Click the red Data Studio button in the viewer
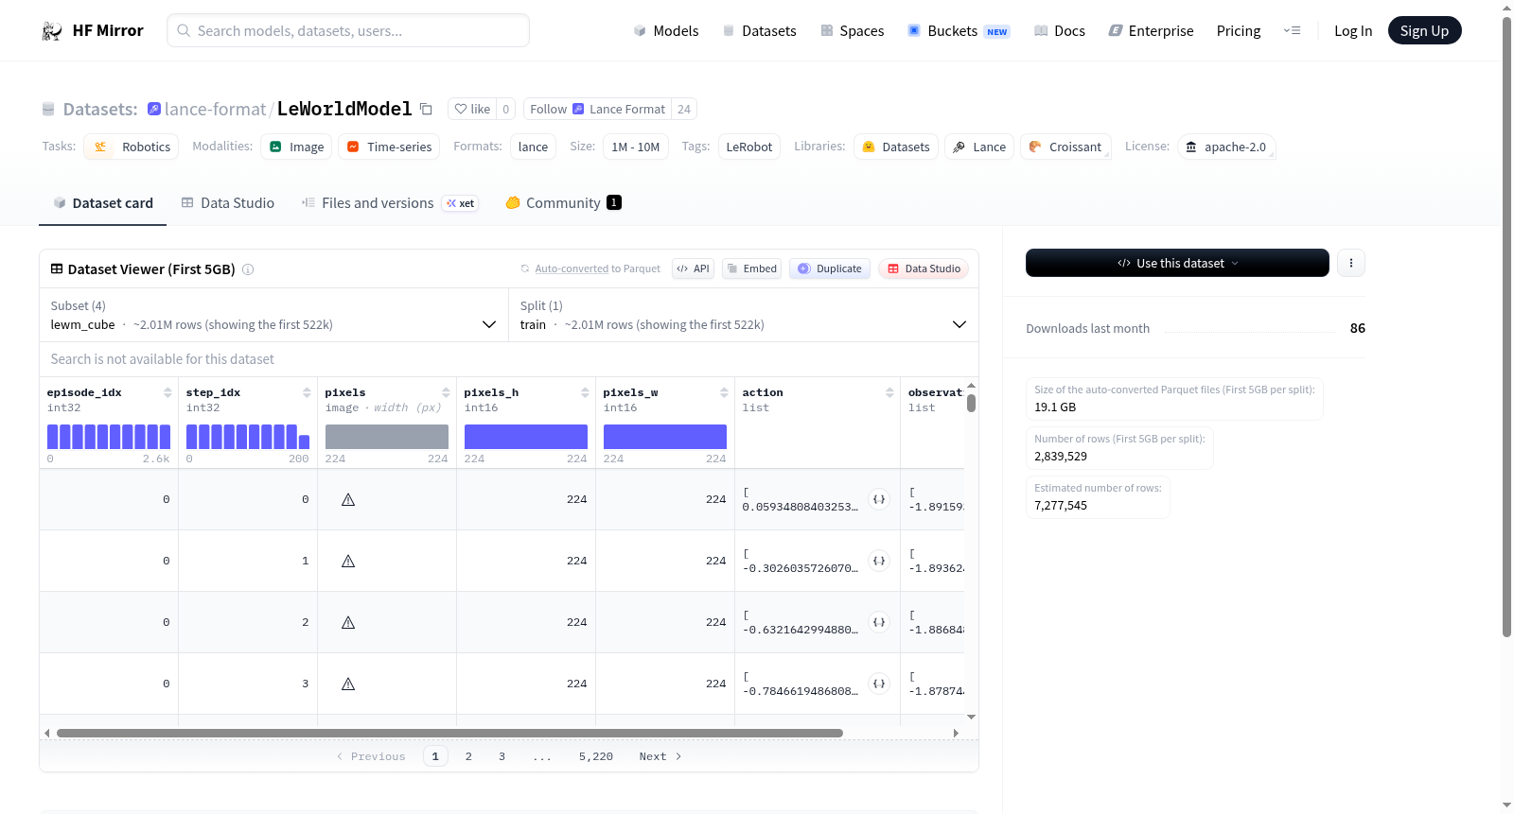1514x814 pixels. pos(924,268)
